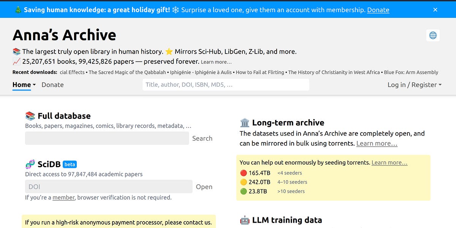456x228 pixels.
Task: Click the red circle for <4 seeders
Action: point(244,173)
